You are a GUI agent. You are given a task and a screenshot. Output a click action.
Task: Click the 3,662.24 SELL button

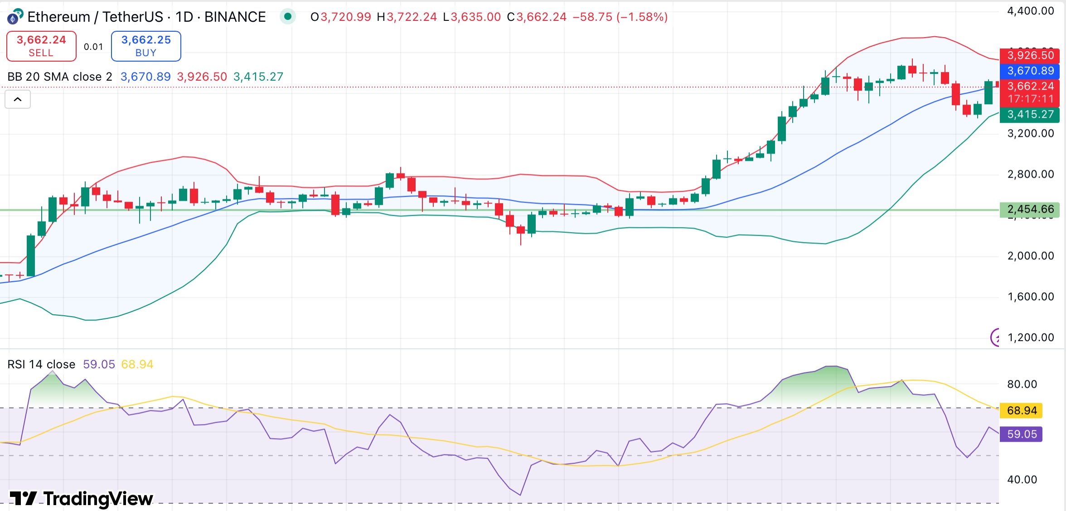point(41,46)
